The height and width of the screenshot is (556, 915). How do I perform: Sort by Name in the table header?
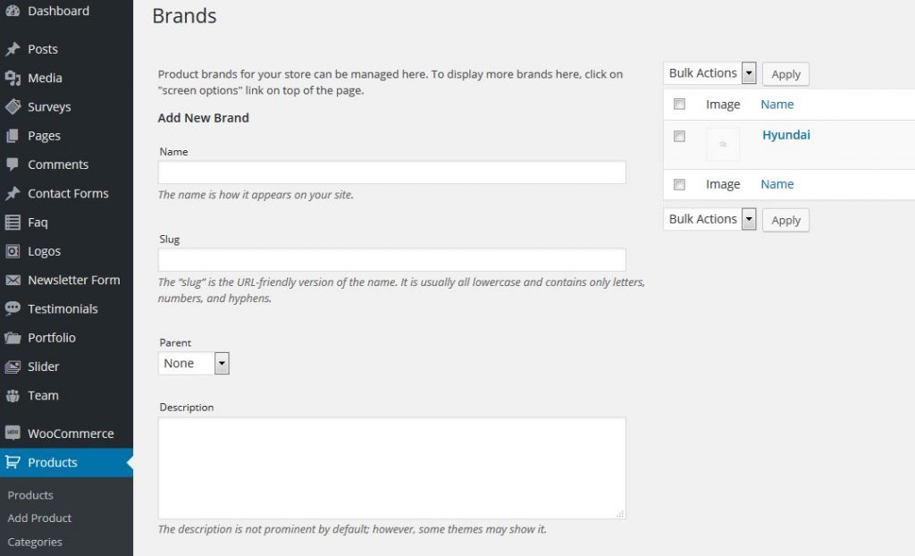776,105
